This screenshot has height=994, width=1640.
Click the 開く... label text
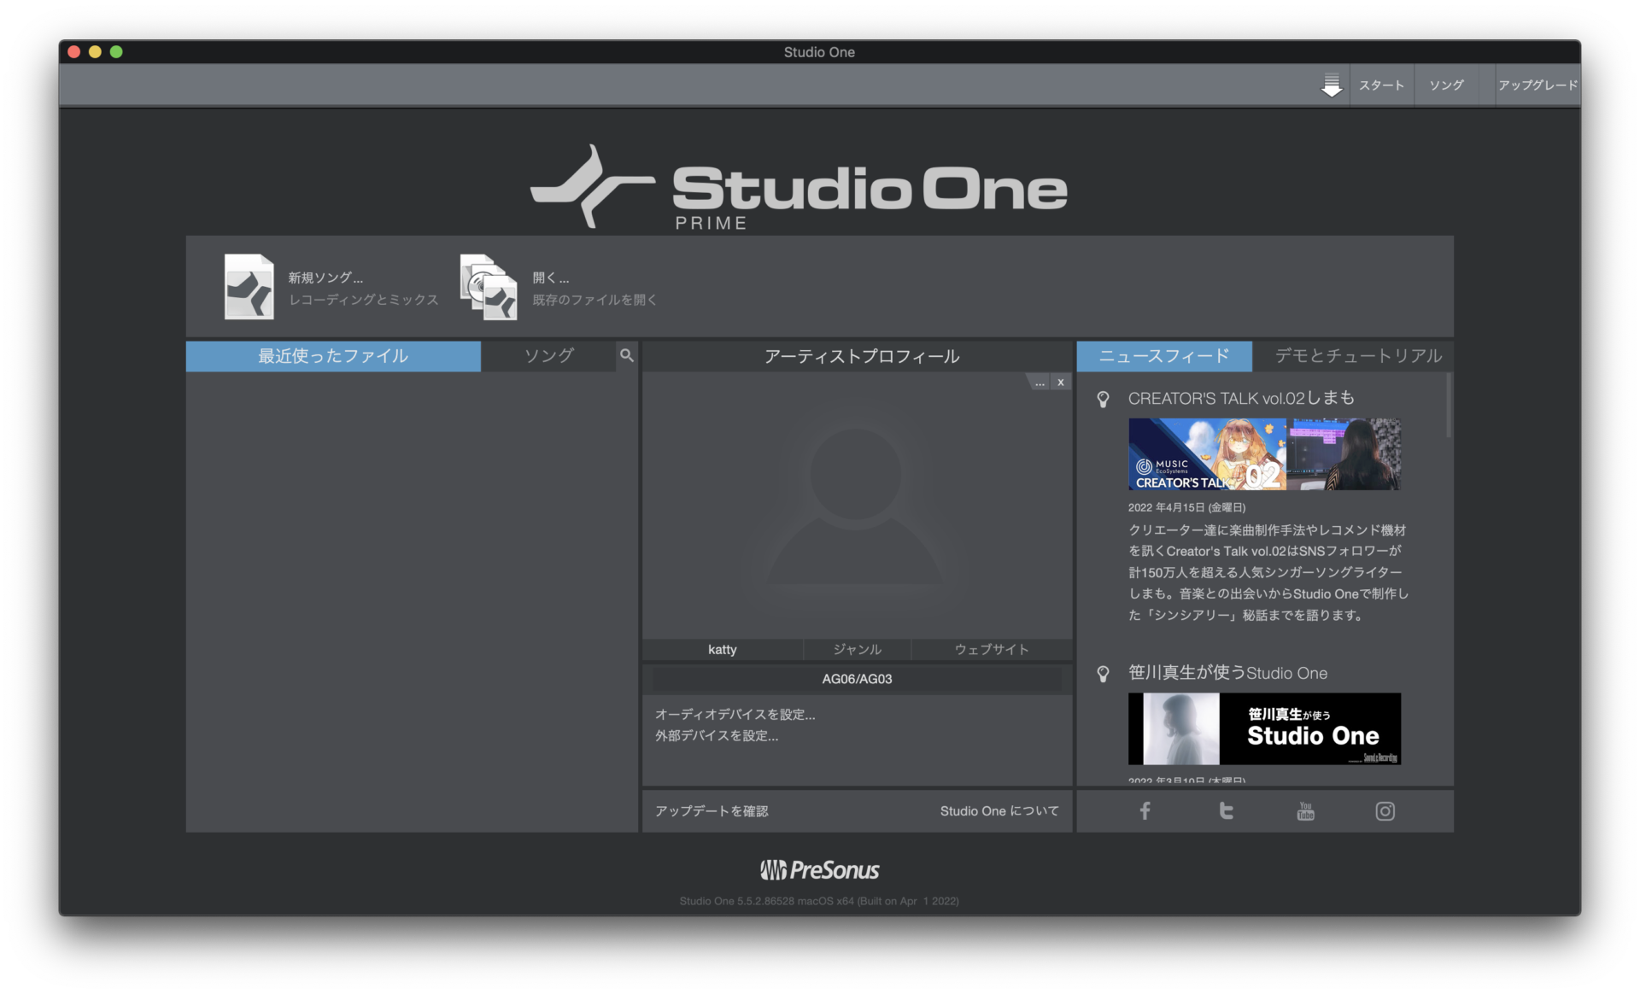pos(551,278)
